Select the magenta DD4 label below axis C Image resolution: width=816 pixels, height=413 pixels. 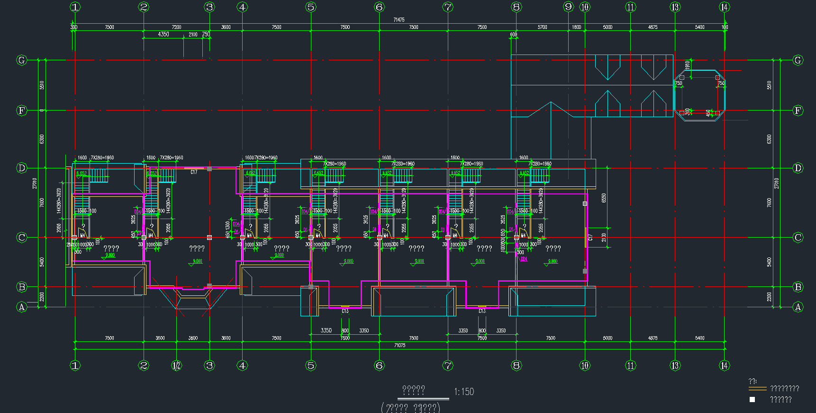[x=523, y=259]
